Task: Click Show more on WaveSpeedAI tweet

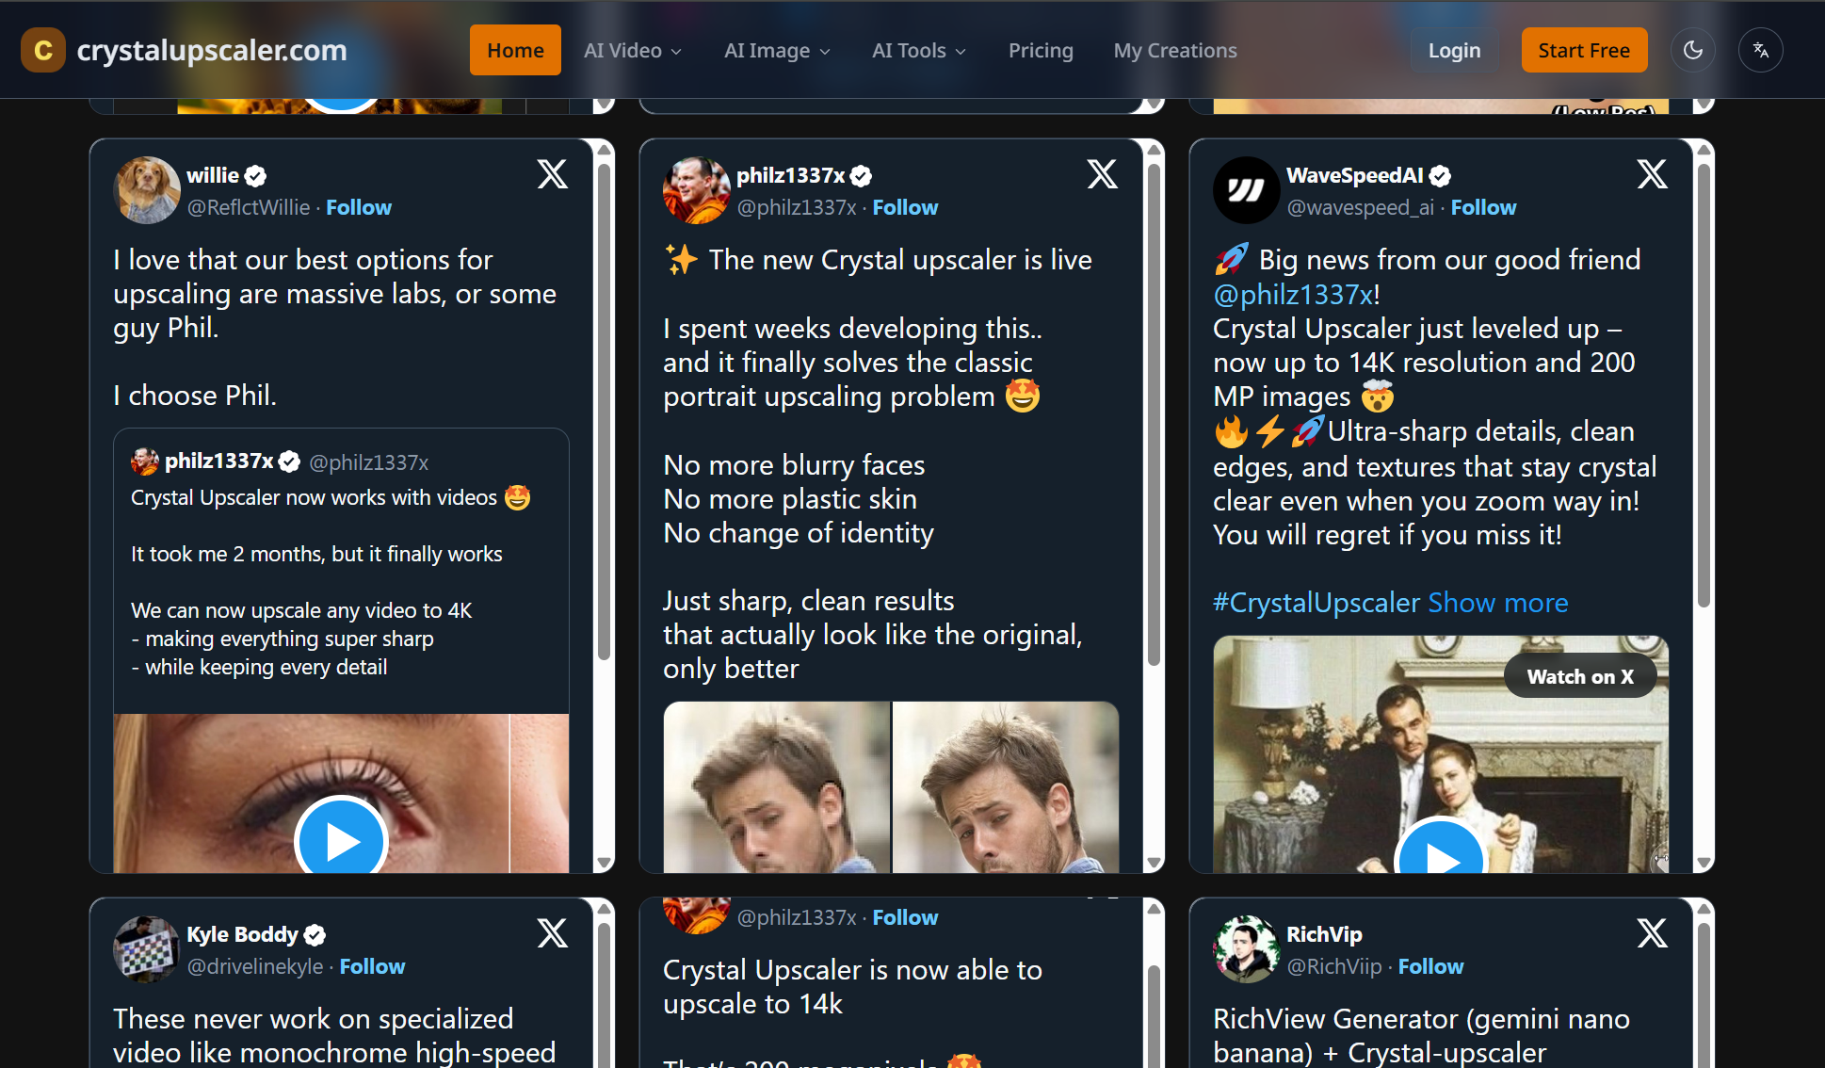Action: coord(1497,603)
